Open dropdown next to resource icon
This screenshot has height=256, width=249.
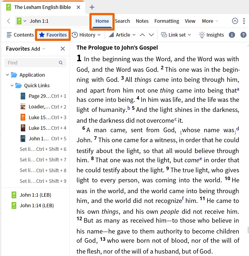pos(25,21)
